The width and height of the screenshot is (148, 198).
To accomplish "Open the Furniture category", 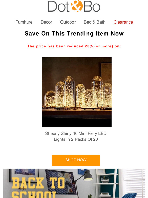I will [x=24, y=22].
